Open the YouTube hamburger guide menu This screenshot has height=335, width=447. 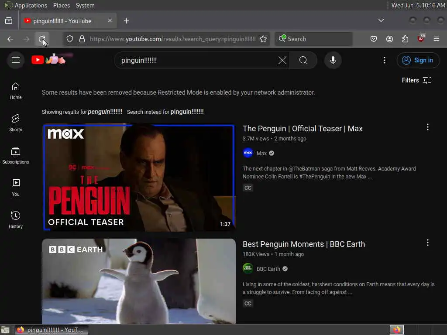pos(16,60)
